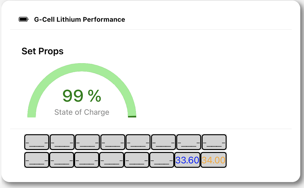Collapse the battery cell grid area
Screen dimensions: 304x188
(x=125, y=151)
